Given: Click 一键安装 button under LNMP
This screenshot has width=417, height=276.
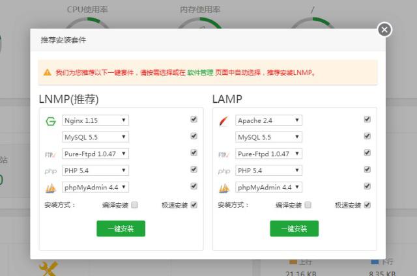Looking at the screenshot, I should (x=121, y=228).
